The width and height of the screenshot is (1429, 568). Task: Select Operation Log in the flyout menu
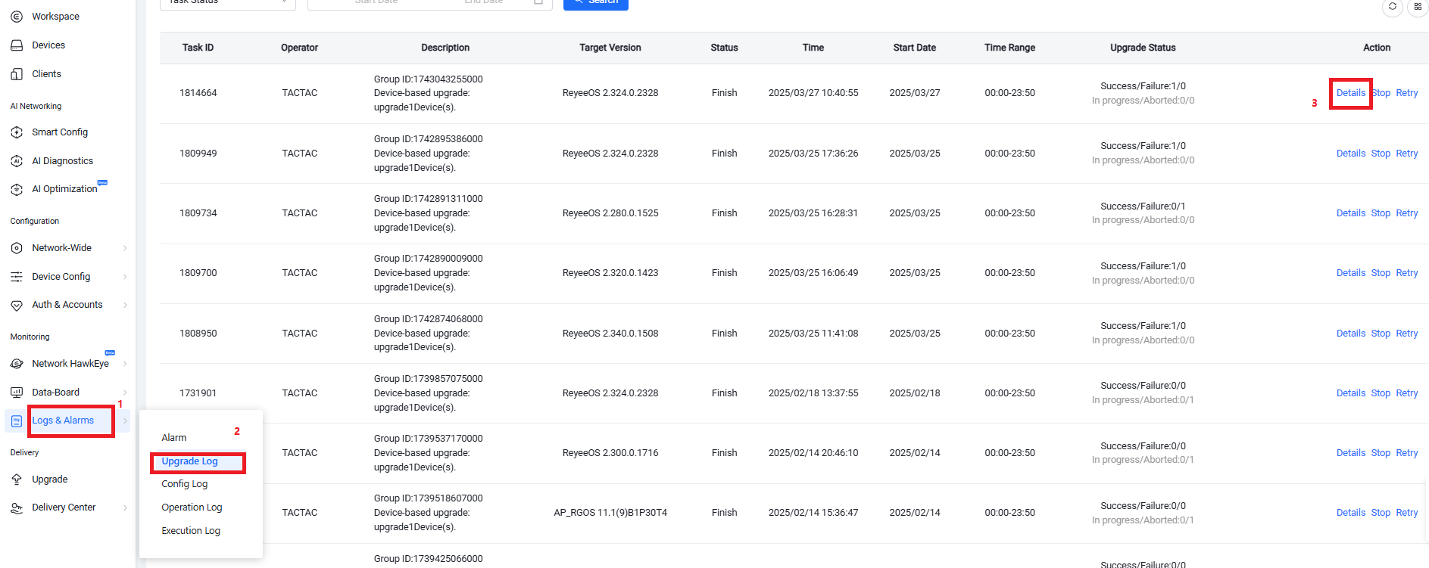[x=192, y=507]
